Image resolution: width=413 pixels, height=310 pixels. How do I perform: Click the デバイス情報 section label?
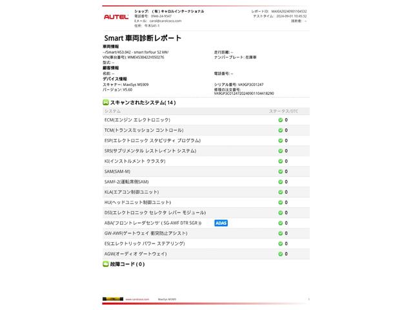[x=115, y=79]
